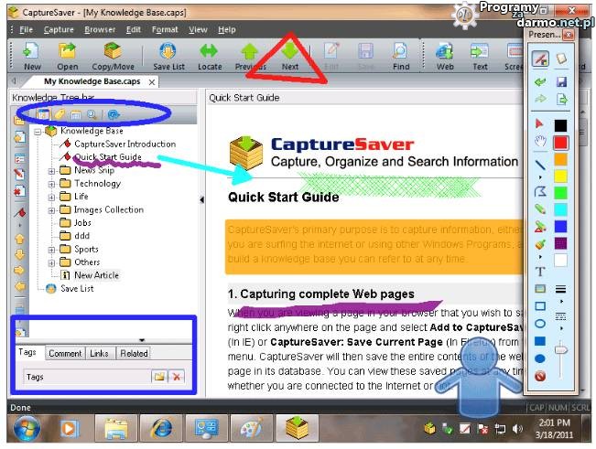Select the text tool in presentation palette

539,271
